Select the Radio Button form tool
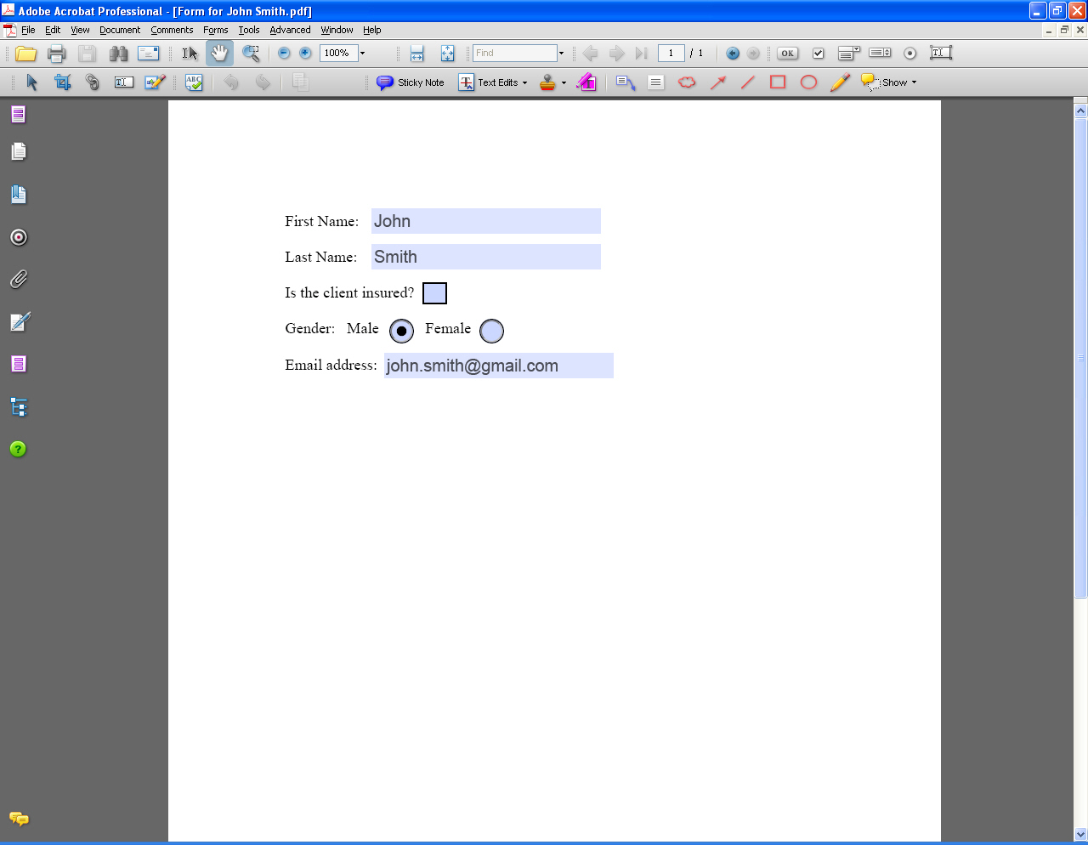 click(909, 53)
